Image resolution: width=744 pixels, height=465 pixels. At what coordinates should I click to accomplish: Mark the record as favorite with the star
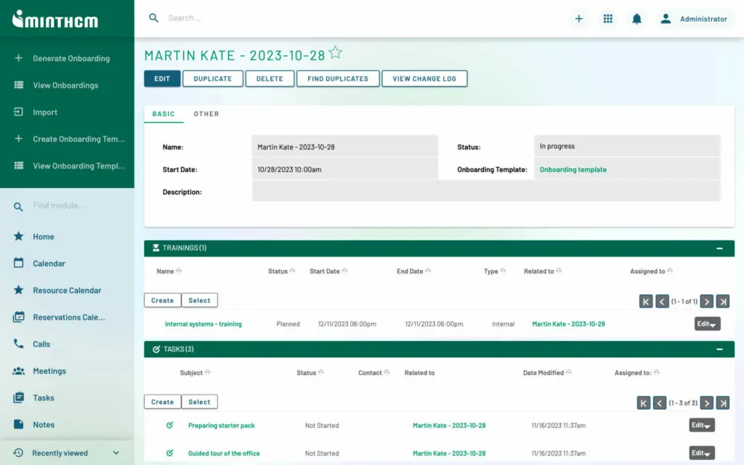point(335,52)
